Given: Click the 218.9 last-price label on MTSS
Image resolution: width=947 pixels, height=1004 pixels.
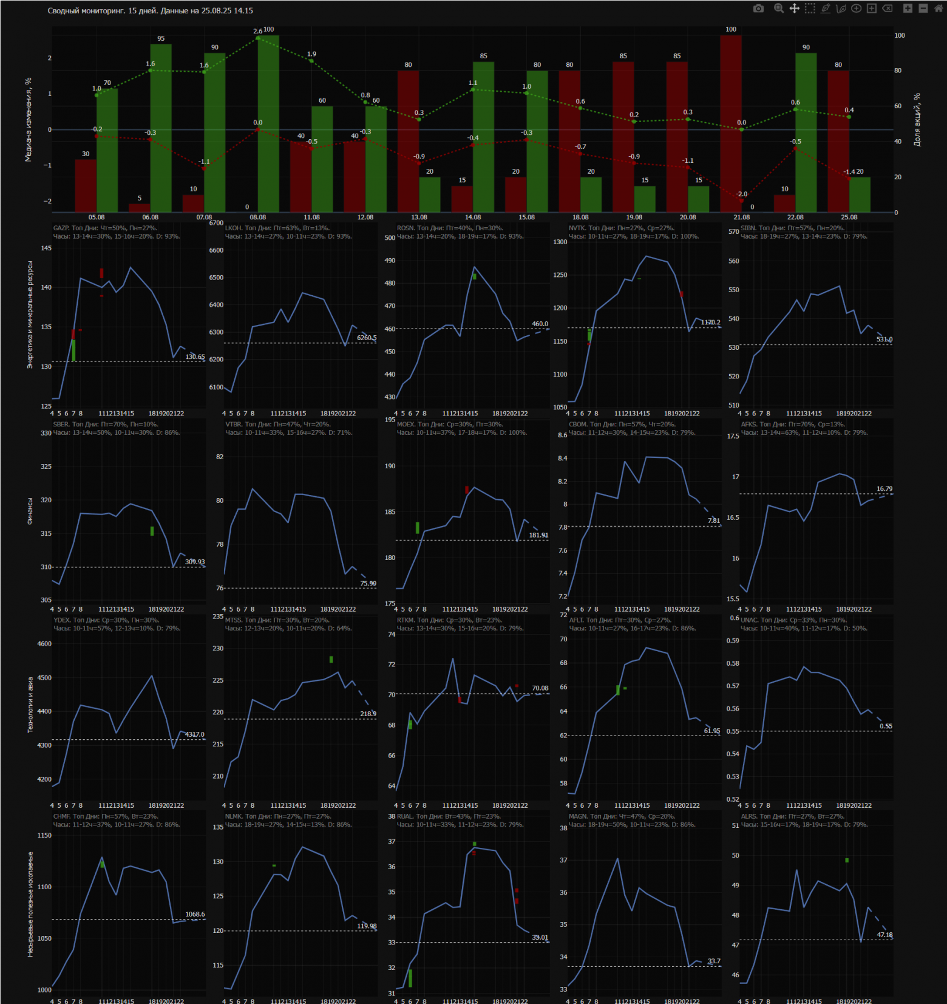Looking at the screenshot, I should coord(368,714).
